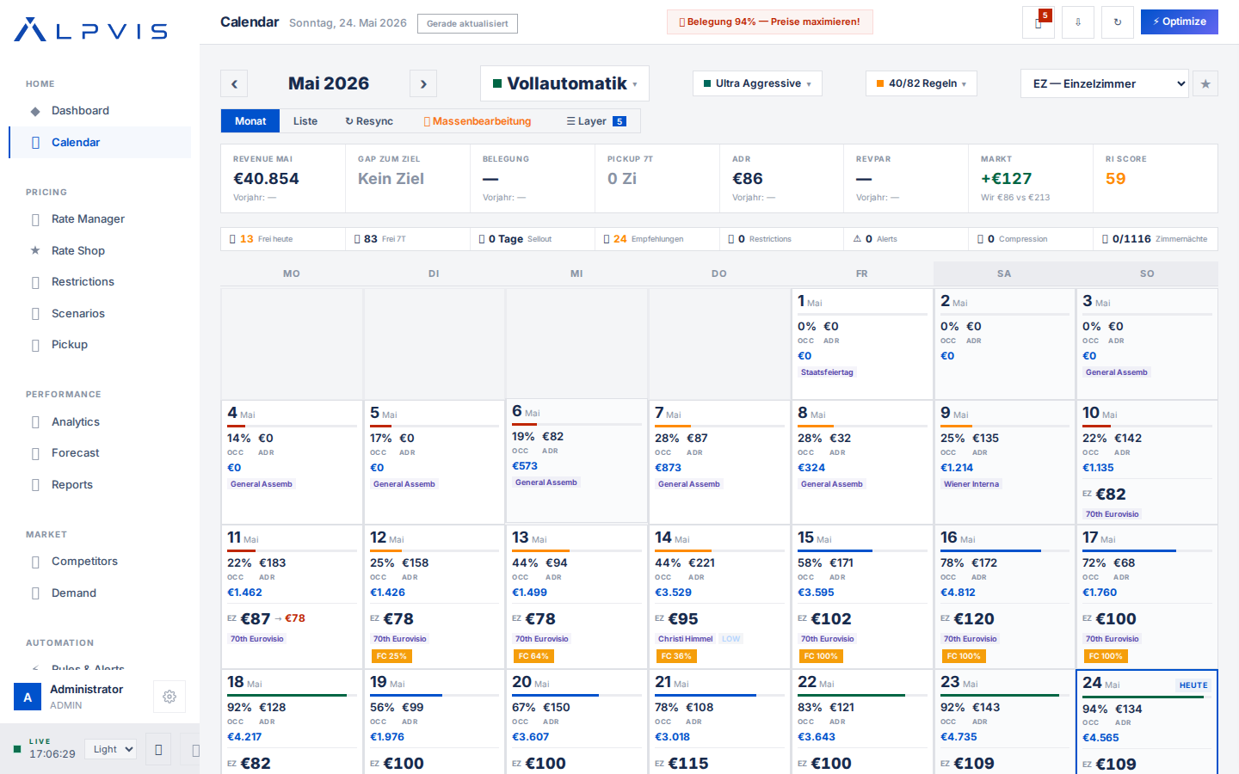Open Forecast page
The height and width of the screenshot is (774, 1239).
pos(100,453)
